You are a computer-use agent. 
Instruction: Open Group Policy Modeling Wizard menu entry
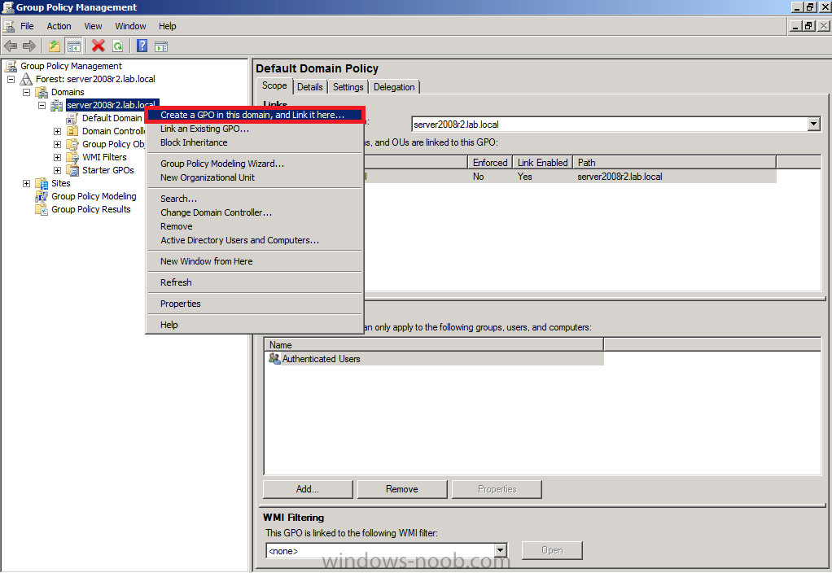point(255,164)
